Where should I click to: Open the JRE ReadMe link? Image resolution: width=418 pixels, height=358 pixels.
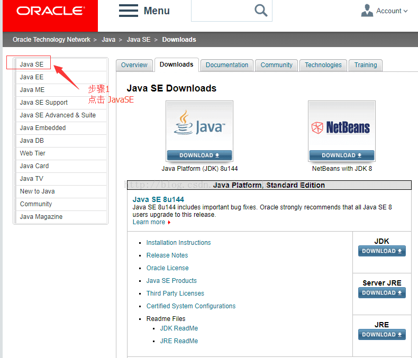(179, 341)
